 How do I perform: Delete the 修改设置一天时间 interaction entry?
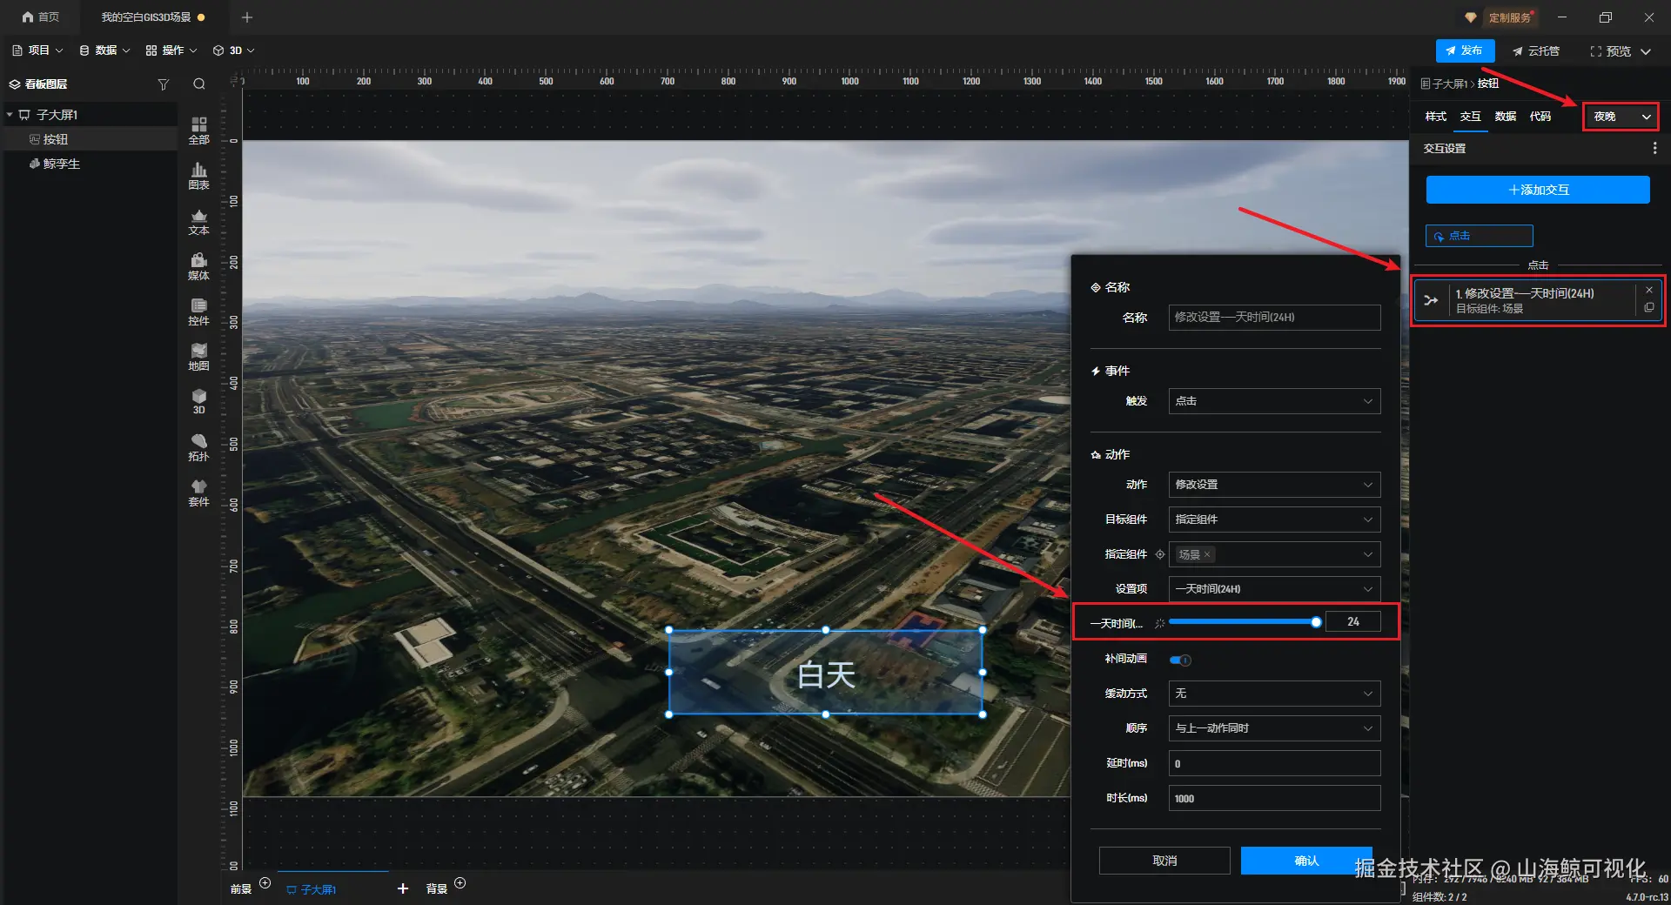click(x=1649, y=290)
